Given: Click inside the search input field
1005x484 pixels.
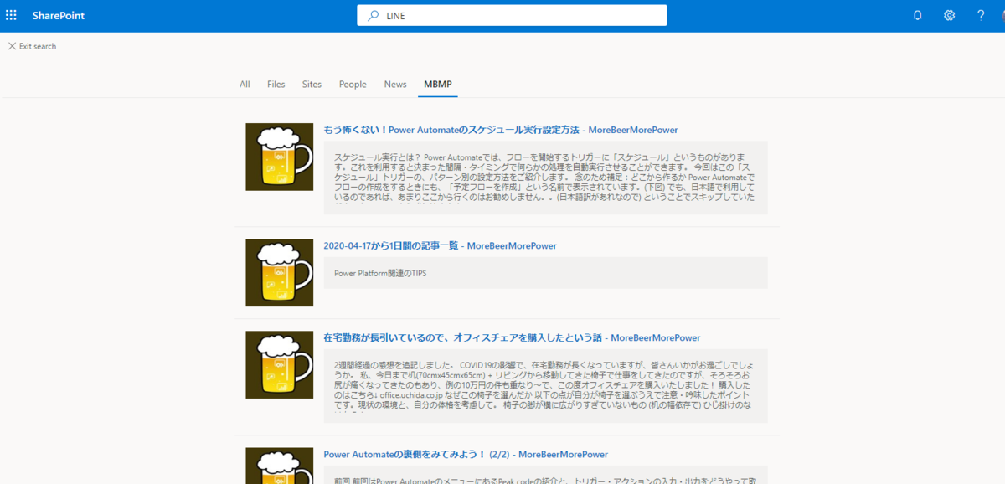Looking at the screenshot, I should (519, 14).
